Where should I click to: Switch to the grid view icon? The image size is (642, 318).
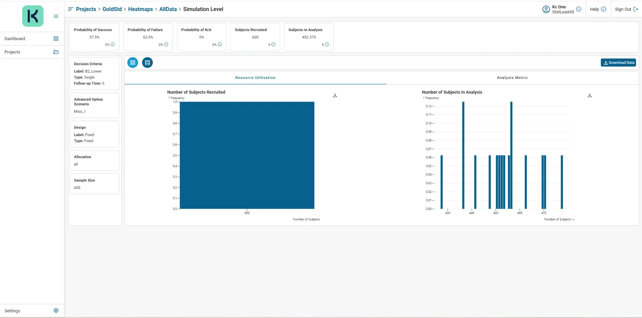click(133, 63)
